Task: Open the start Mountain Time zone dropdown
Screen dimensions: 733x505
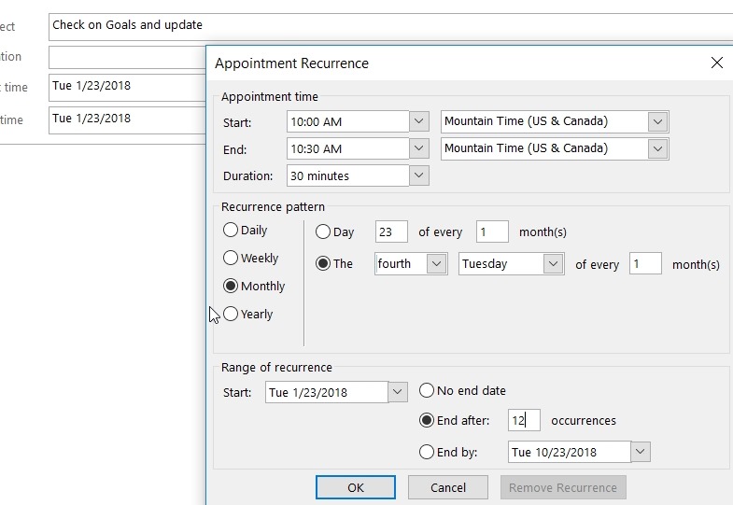Action: (658, 121)
